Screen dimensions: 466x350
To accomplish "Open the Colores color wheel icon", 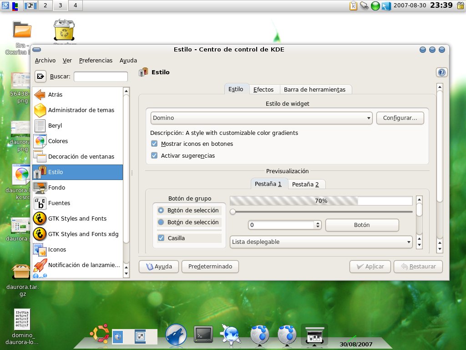I will pos(40,141).
